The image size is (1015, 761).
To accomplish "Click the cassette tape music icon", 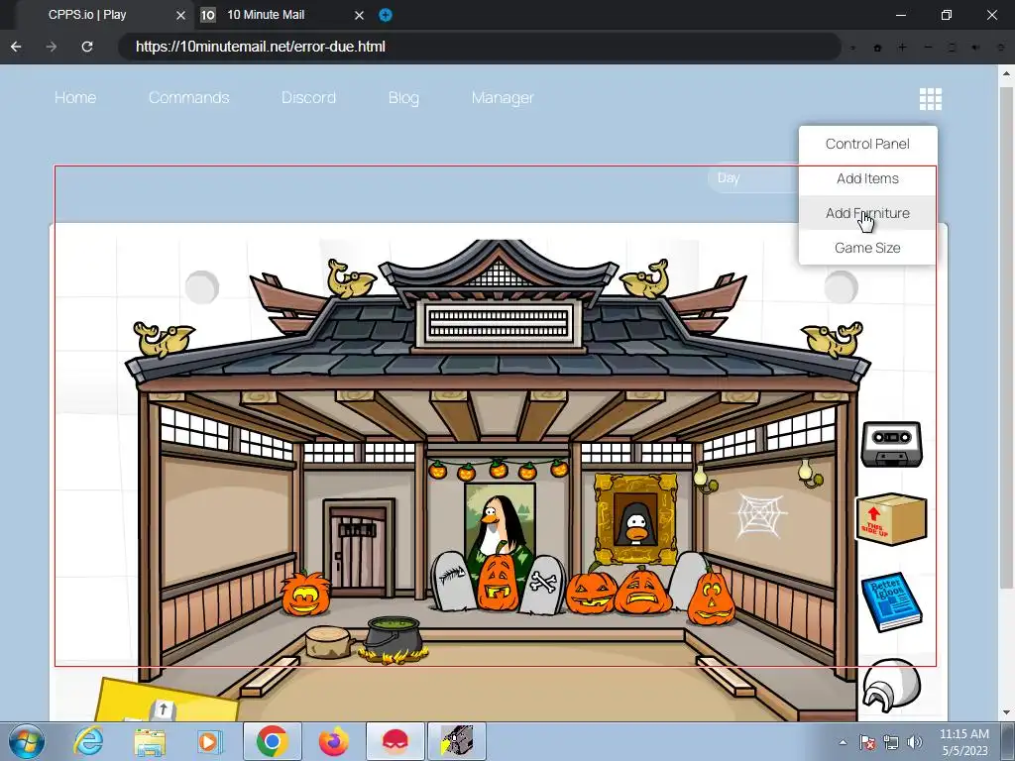I will tap(891, 444).
